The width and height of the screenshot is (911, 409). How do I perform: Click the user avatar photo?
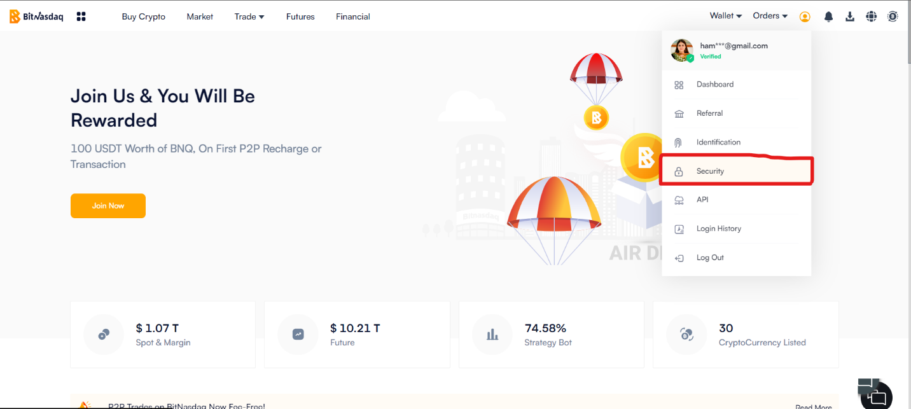(x=682, y=50)
